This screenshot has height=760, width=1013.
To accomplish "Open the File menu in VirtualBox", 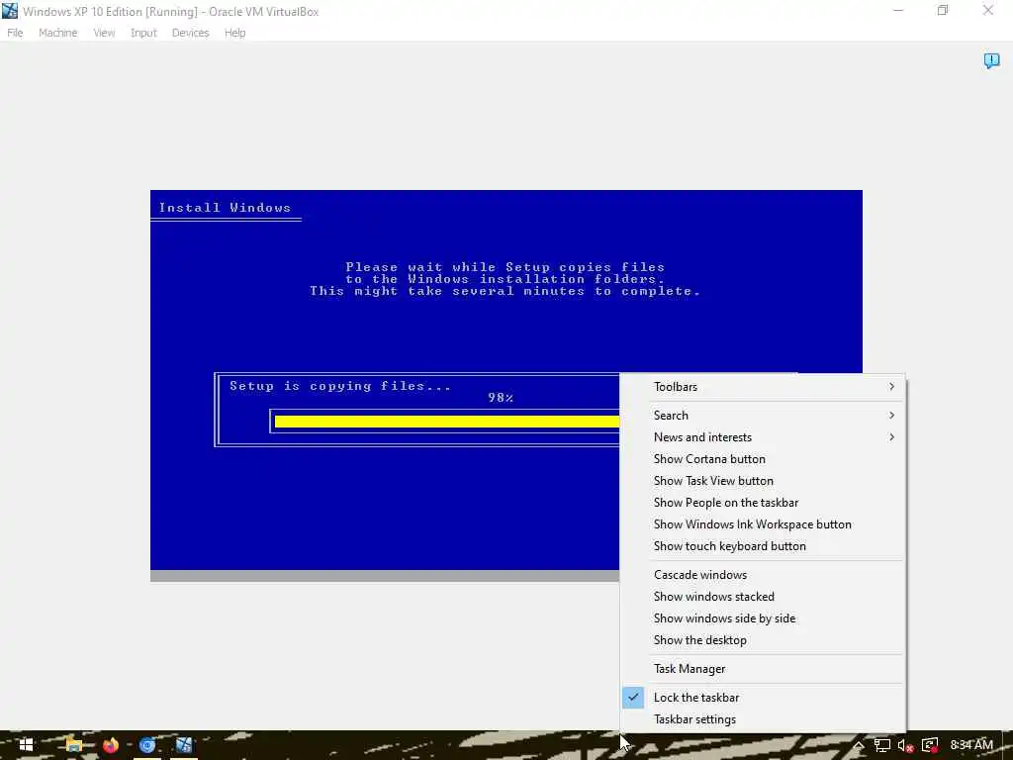I will (15, 33).
